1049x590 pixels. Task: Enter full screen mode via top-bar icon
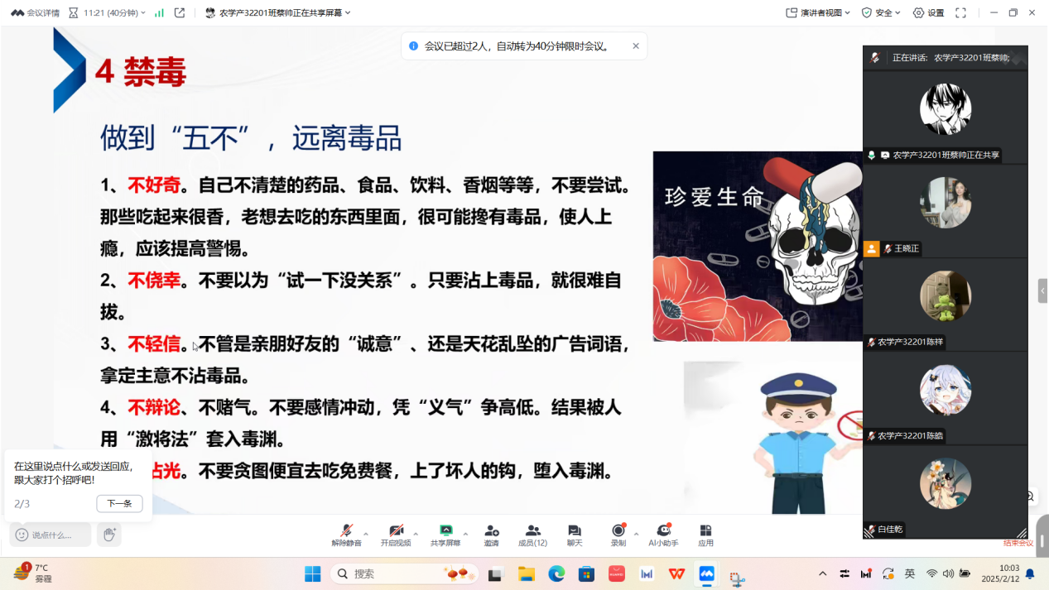click(x=960, y=12)
